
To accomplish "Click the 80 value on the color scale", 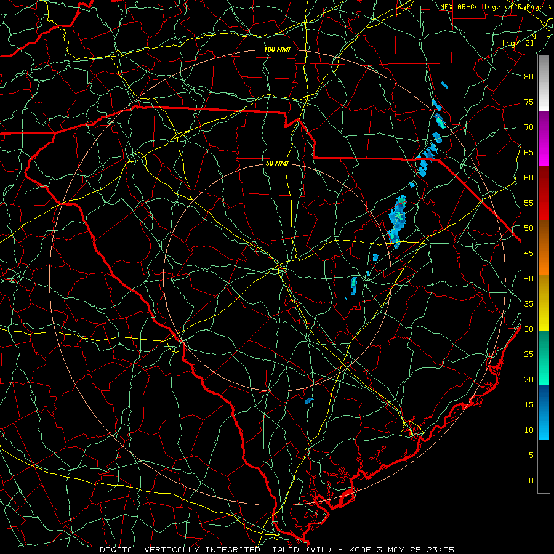I will coord(529,76).
